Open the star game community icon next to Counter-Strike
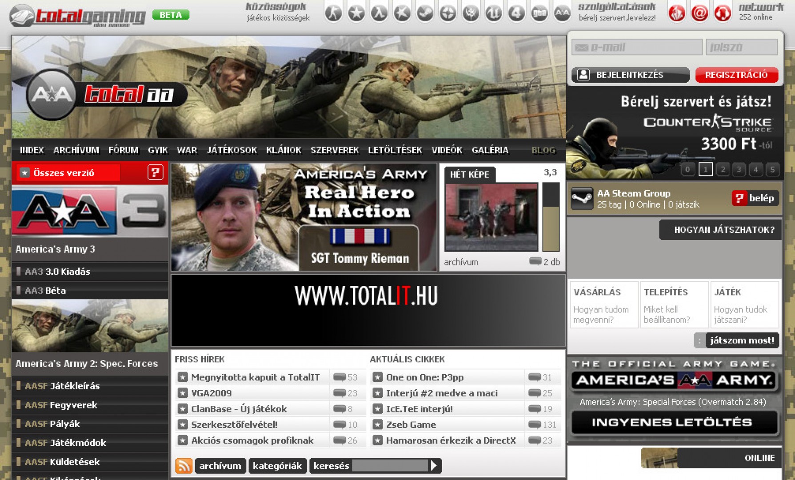 click(356, 13)
